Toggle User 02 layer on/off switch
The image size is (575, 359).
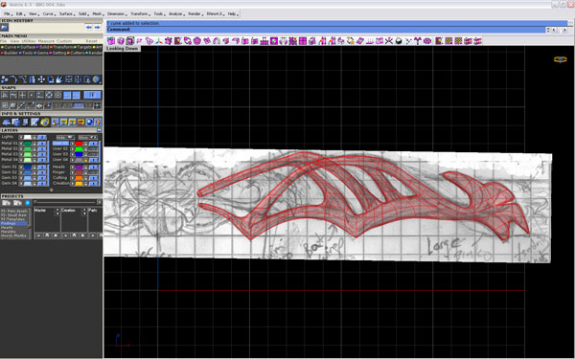(94, 148)
